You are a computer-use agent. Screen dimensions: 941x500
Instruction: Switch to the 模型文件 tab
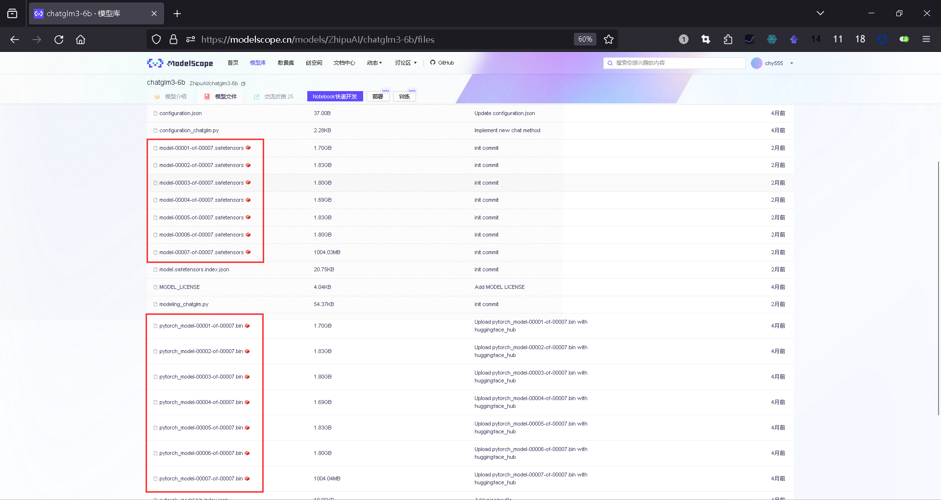tap(221, 96)
